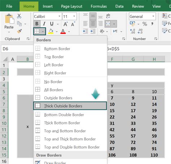Image resolution: width=171 pixels, height=164 pixels.
Task: Switch to the Insert tab
Action: click(48, 6)
